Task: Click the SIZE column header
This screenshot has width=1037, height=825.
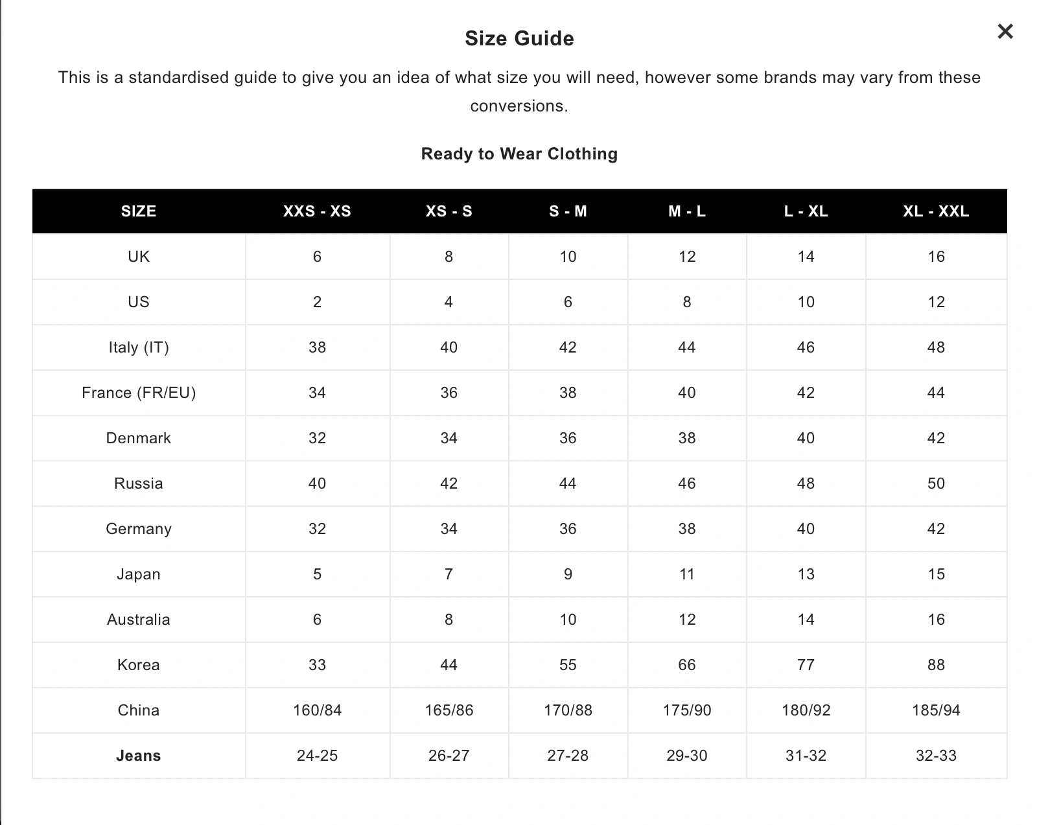Action: [139, 211]
